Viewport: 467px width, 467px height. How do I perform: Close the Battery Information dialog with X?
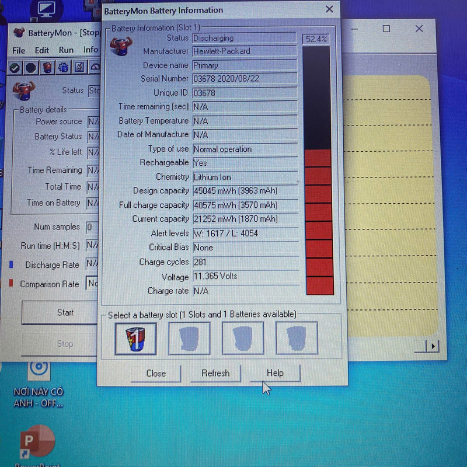click(329, 9)
